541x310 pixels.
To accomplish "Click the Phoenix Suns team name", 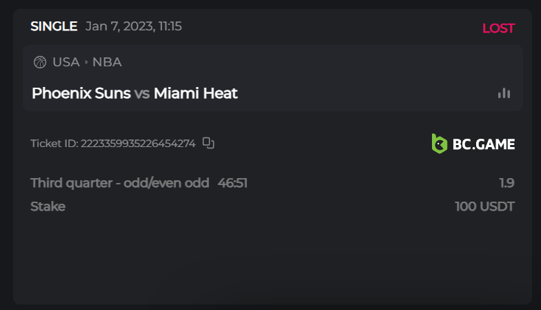I will 81,93.
